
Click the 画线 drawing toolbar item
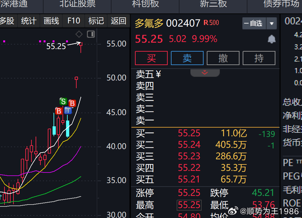pyautogui.click(x=51, y=21)
